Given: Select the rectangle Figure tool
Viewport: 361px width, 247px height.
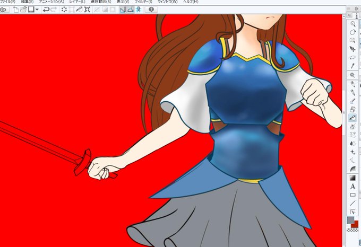Looking at the screenshot, I should tap(353, 195).
